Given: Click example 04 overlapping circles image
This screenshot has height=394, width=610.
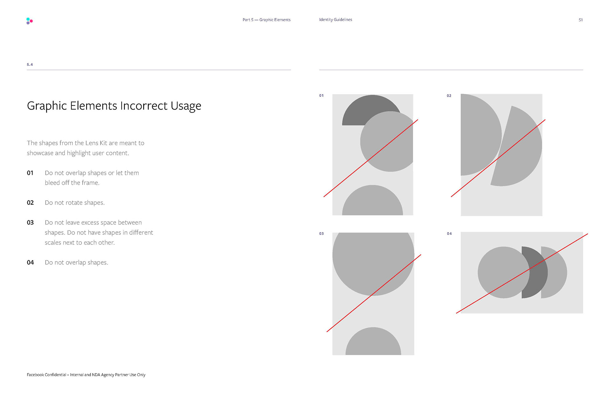Looking at the screenshot, I should [x=522, y=273].
